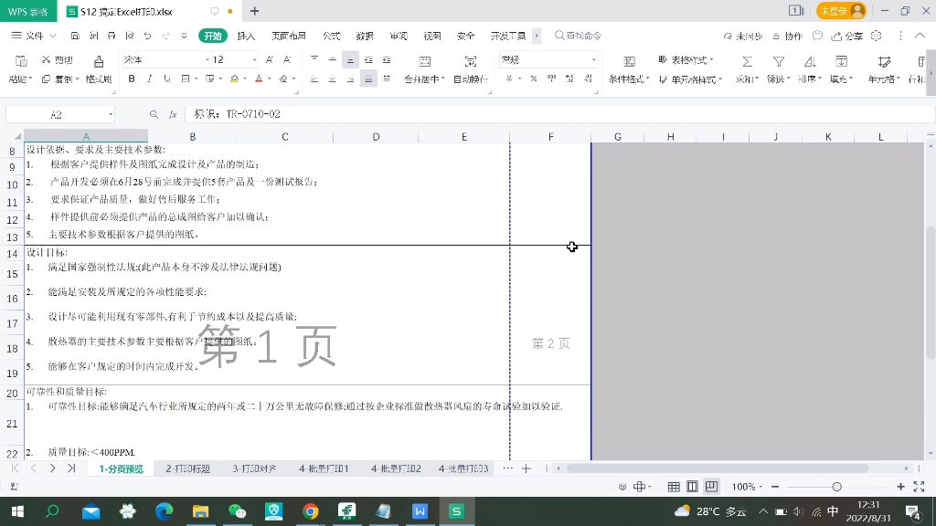Open the 常规 number format dropdown
936x526 pixels.
tap(594, 58)
